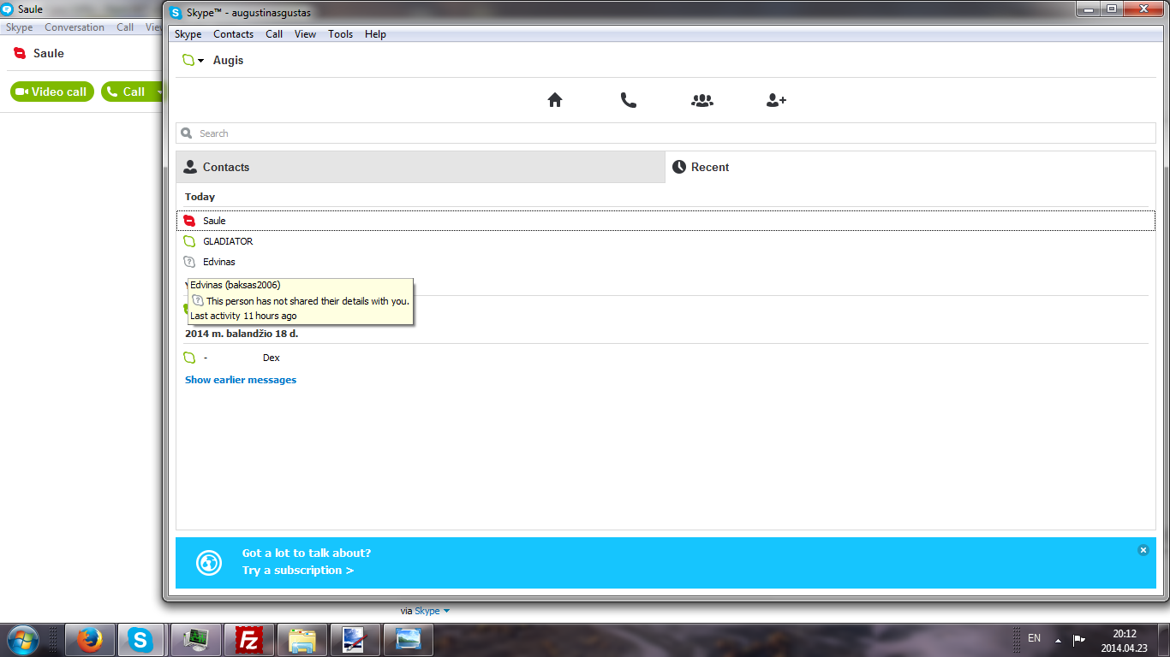The width and height of the screenshot is (1170, 657).
Task: Open Call menu in Saule window
Action: tap(125, 27)
